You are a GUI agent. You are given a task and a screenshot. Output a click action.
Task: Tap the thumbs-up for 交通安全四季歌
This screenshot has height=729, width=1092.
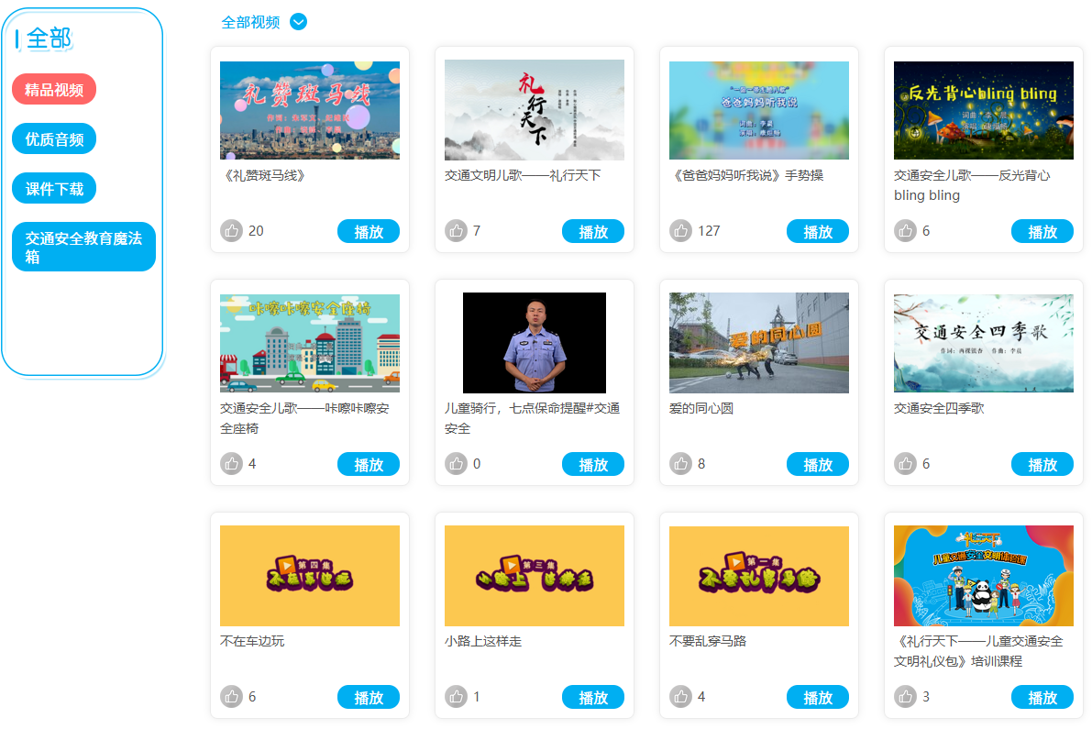pyautogui.click(x=905, y=464)
